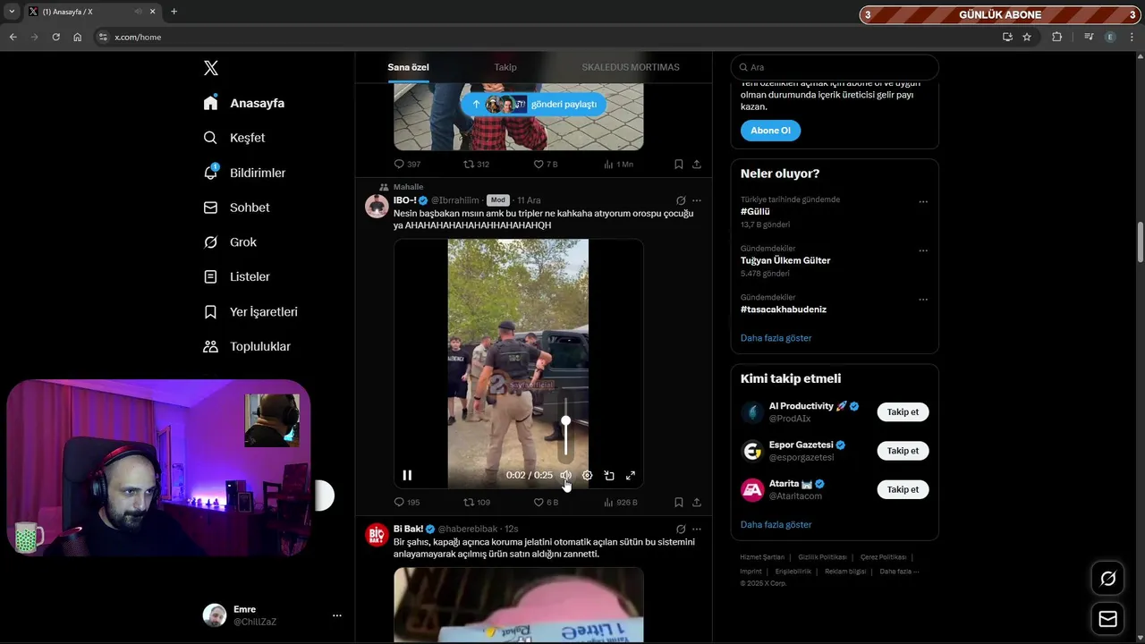The height and width of the screenshot is (644, 1145).
Task: Open options for #Güllü trend
Action: 923,202
